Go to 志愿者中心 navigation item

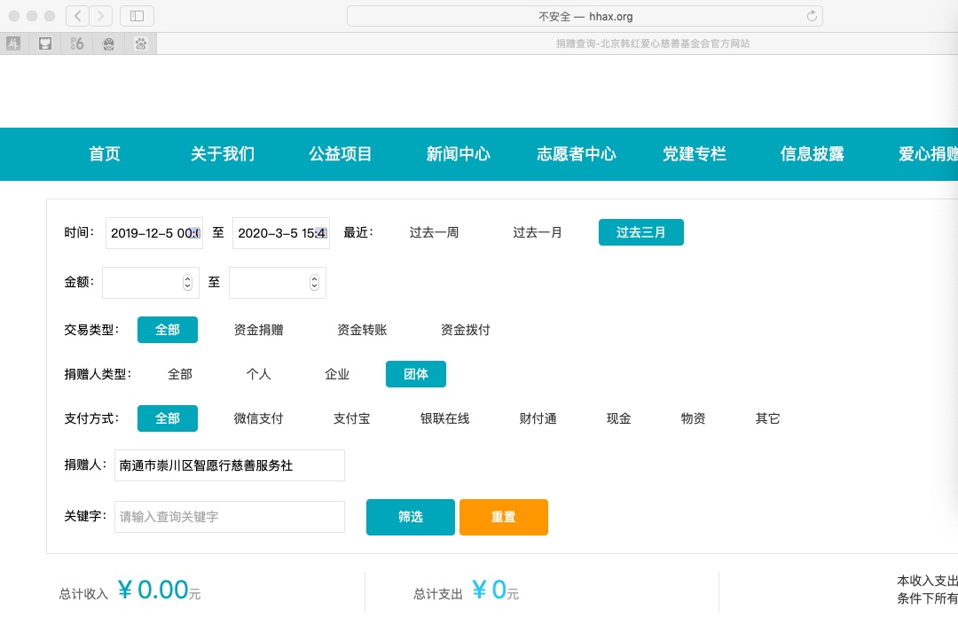click(576, 154)
